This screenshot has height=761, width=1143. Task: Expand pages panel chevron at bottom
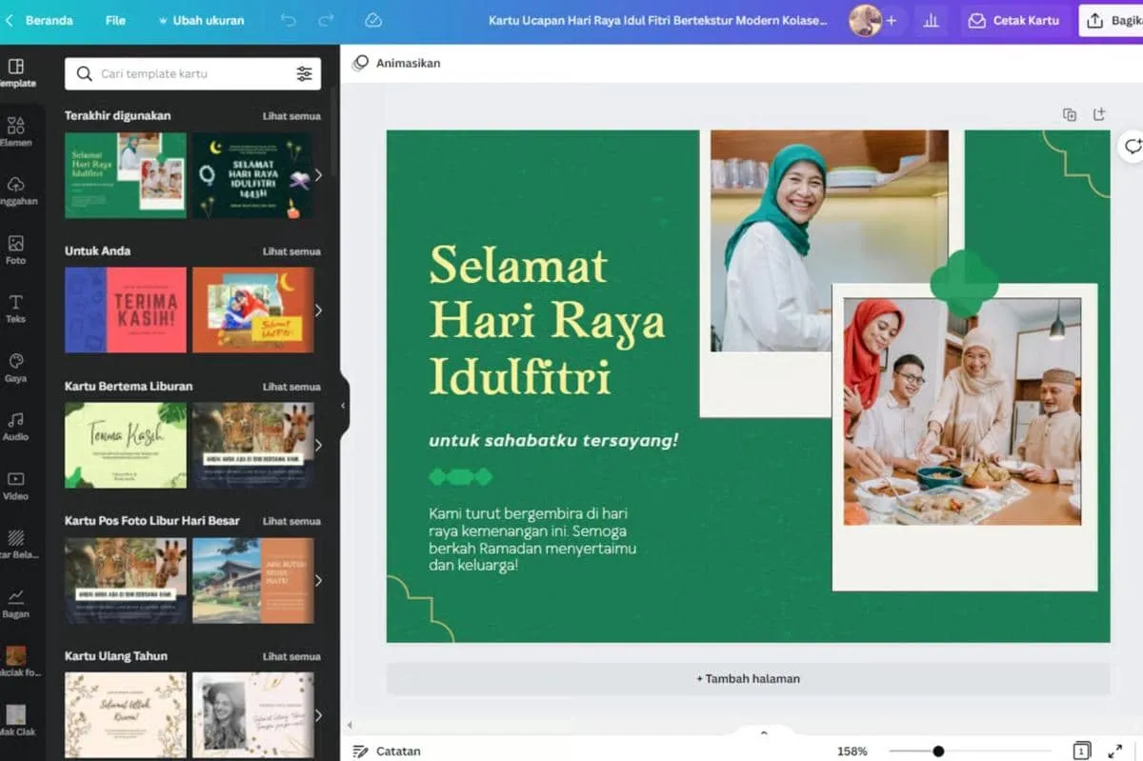pos(763,732)
